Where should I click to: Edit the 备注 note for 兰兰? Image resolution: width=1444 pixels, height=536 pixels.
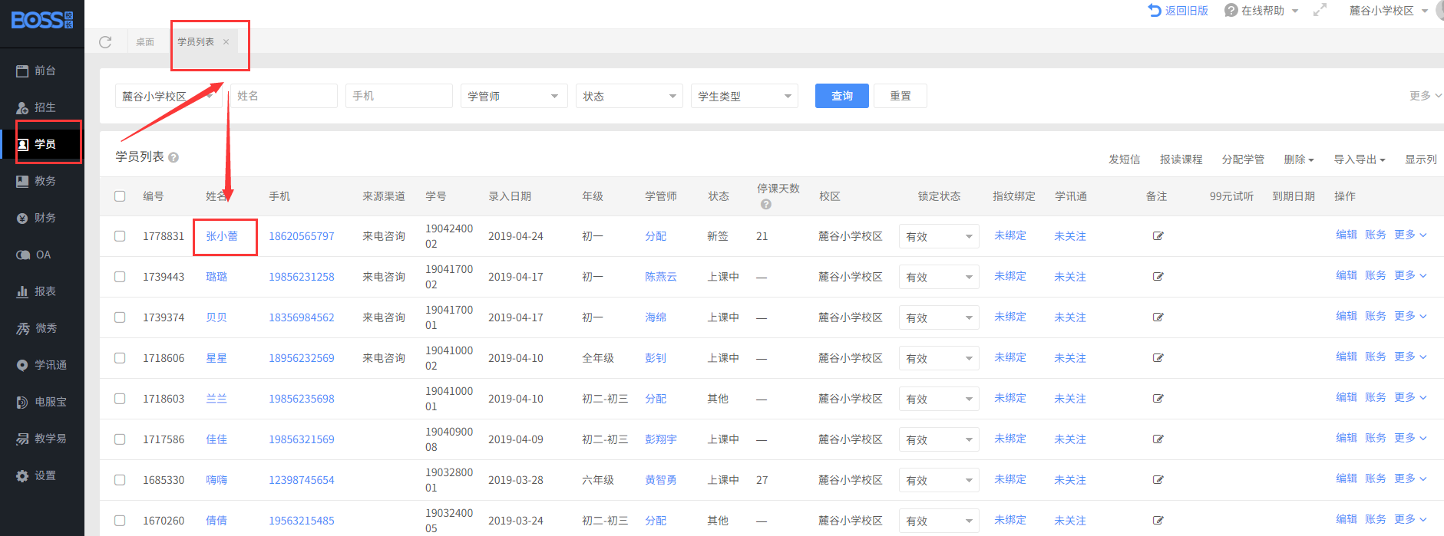pos(1158,399)
